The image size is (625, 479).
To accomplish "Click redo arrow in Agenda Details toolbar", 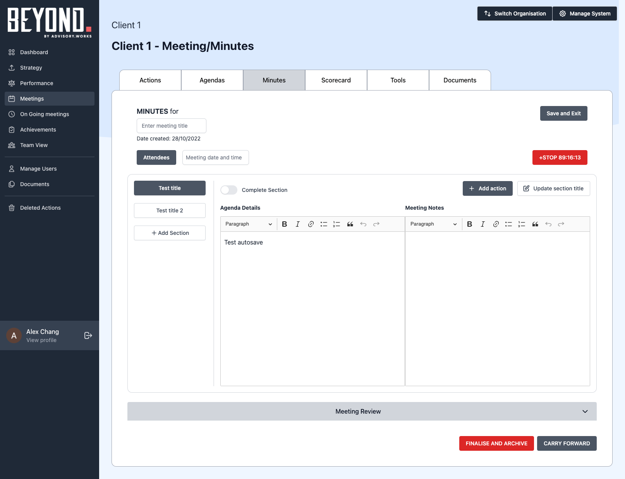I will click(376, 224).
